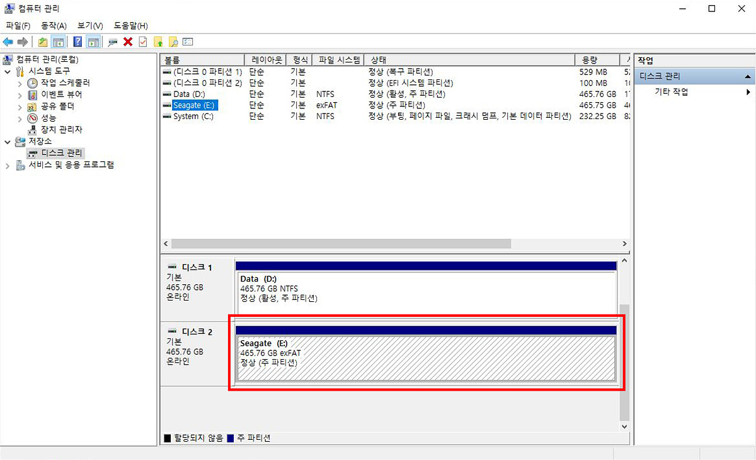Click the Disk 2 drive icon in lower pane

click(173, 331)
